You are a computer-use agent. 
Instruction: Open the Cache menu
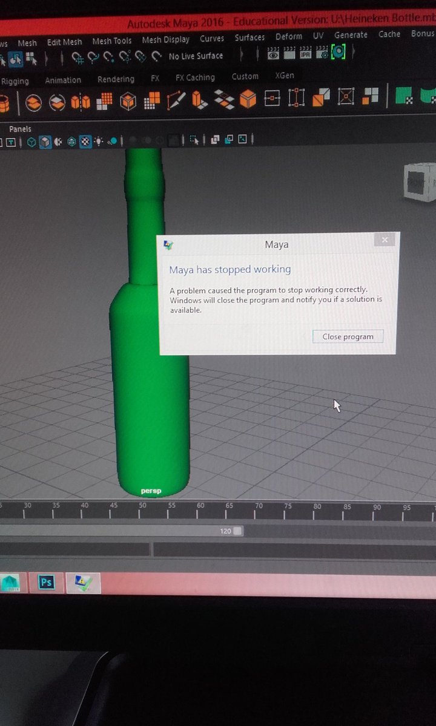389,34
